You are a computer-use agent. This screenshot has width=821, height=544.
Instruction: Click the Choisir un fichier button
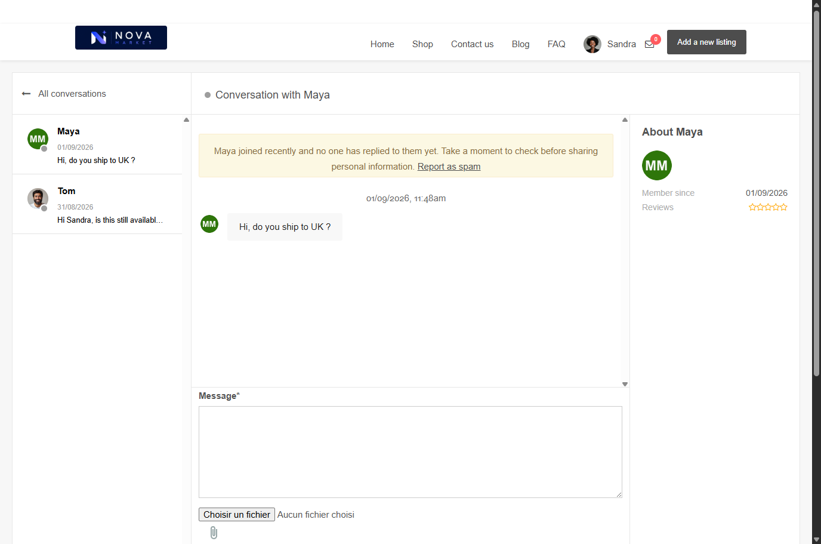[237, 515]
